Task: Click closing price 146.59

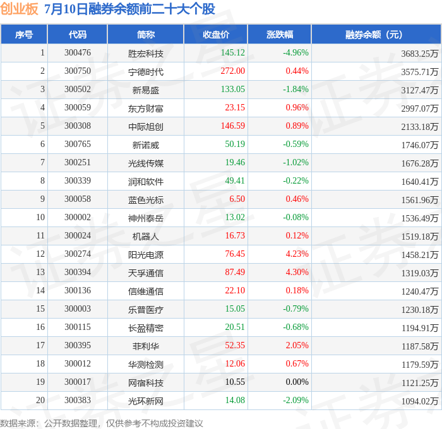Action: tap(233, 126)
